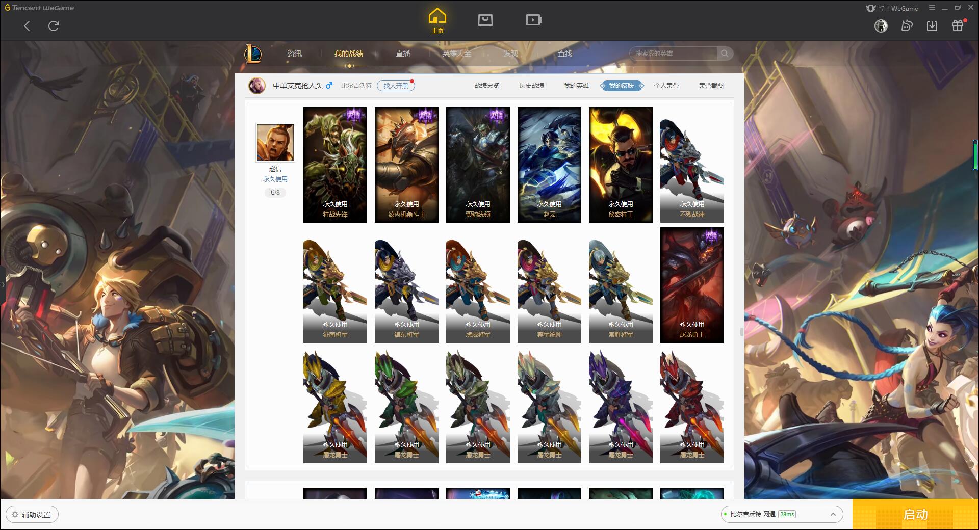Open the hamburger main menu

click(932, 8)
